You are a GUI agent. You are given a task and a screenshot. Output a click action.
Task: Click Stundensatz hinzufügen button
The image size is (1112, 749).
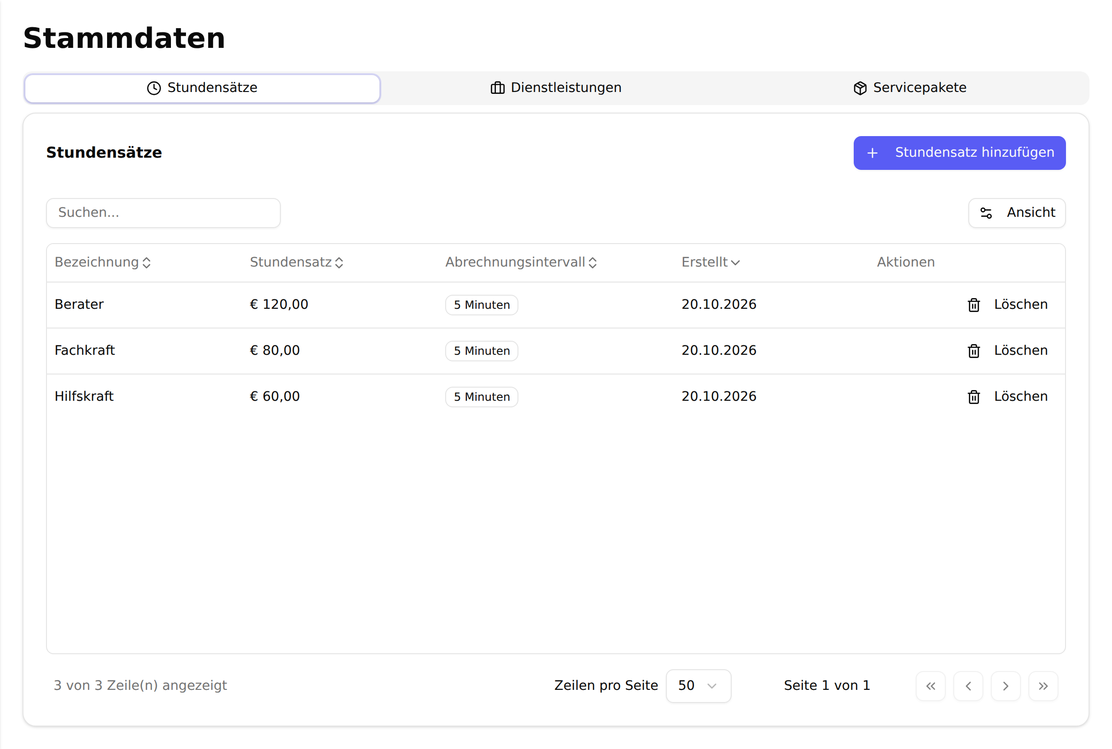(959, 153)
